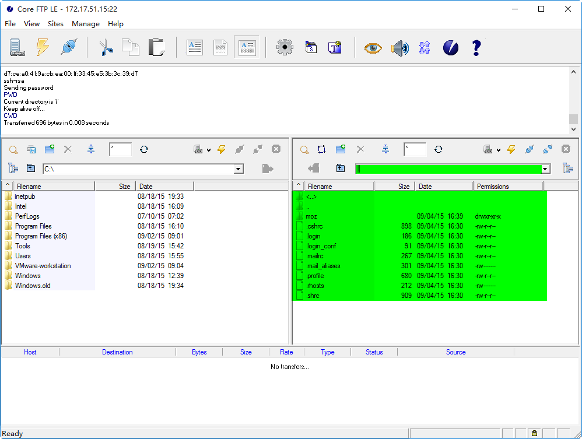Refresh the local file list
This screenshot has height=439, width=582.
(x=144, y=149)
